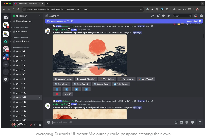This screenshot has width=207, height=138.
Task: Click Pat Morgan user avatar panel
Action: click(x=19, y=125)
